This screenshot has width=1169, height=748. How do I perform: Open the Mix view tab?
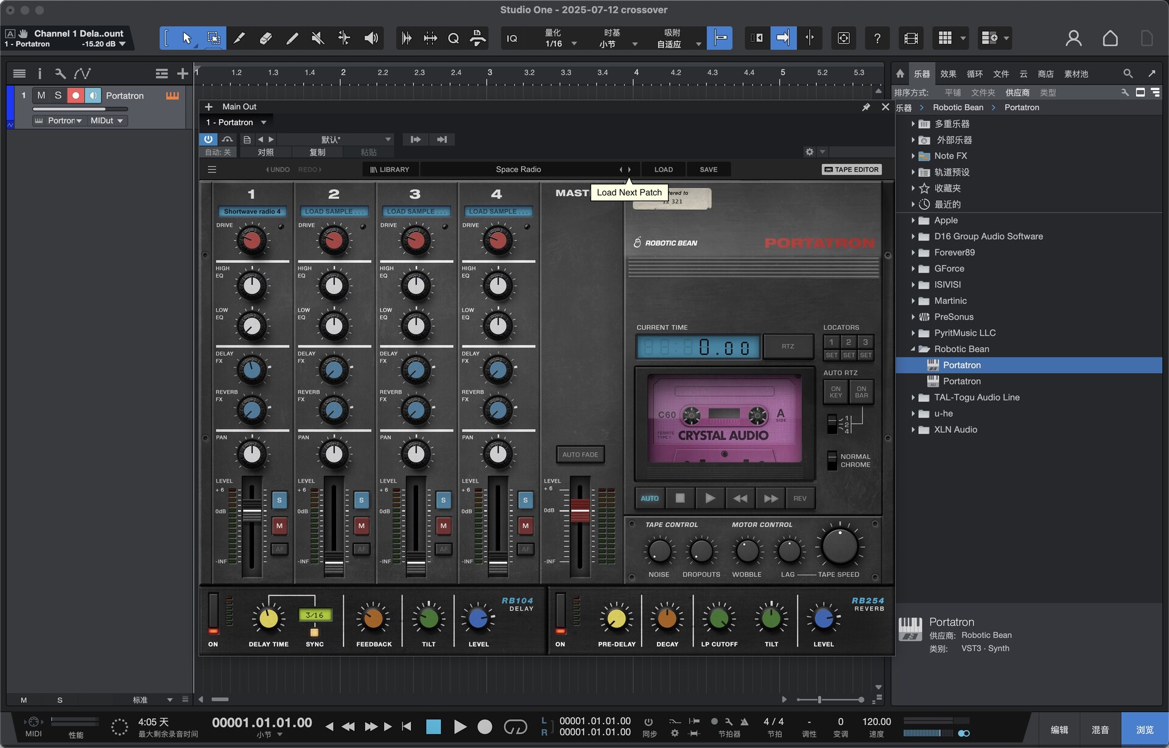click(x=1100, y=730)
